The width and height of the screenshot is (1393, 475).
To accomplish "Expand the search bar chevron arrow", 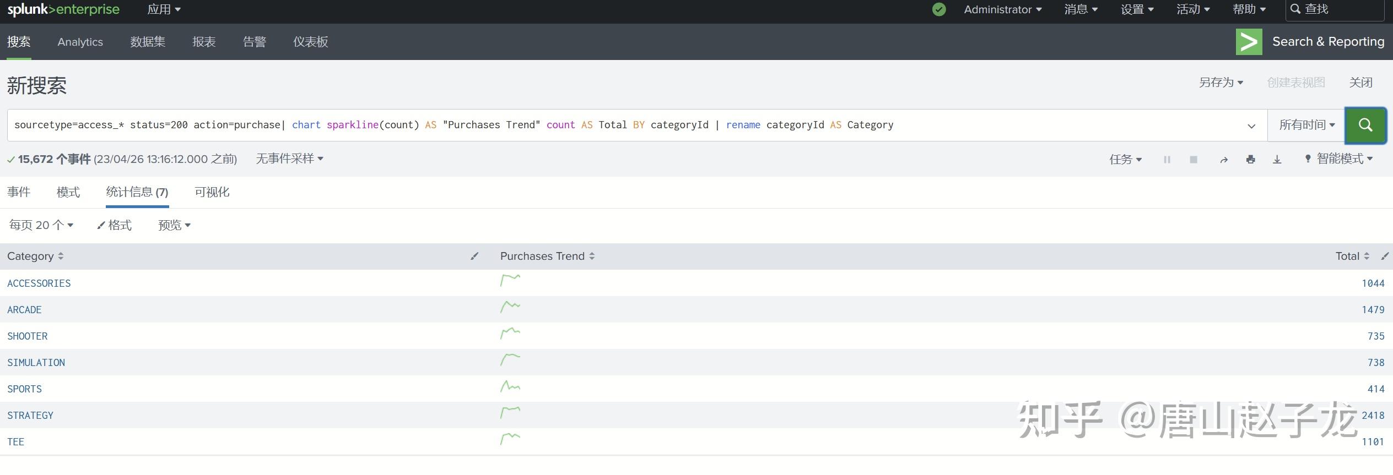I will [1251, 125].
